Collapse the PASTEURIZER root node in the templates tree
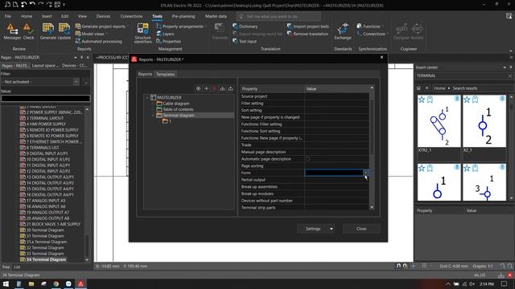515x289 pixels. click(x=146, y=98)
